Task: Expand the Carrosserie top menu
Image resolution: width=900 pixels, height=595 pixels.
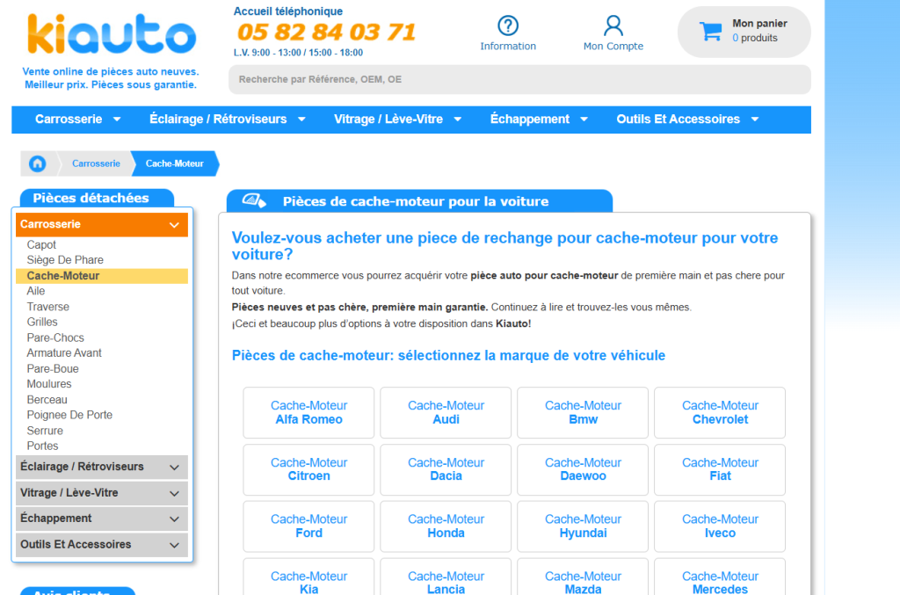Action: pyautogui.click(x=77, y=120)
